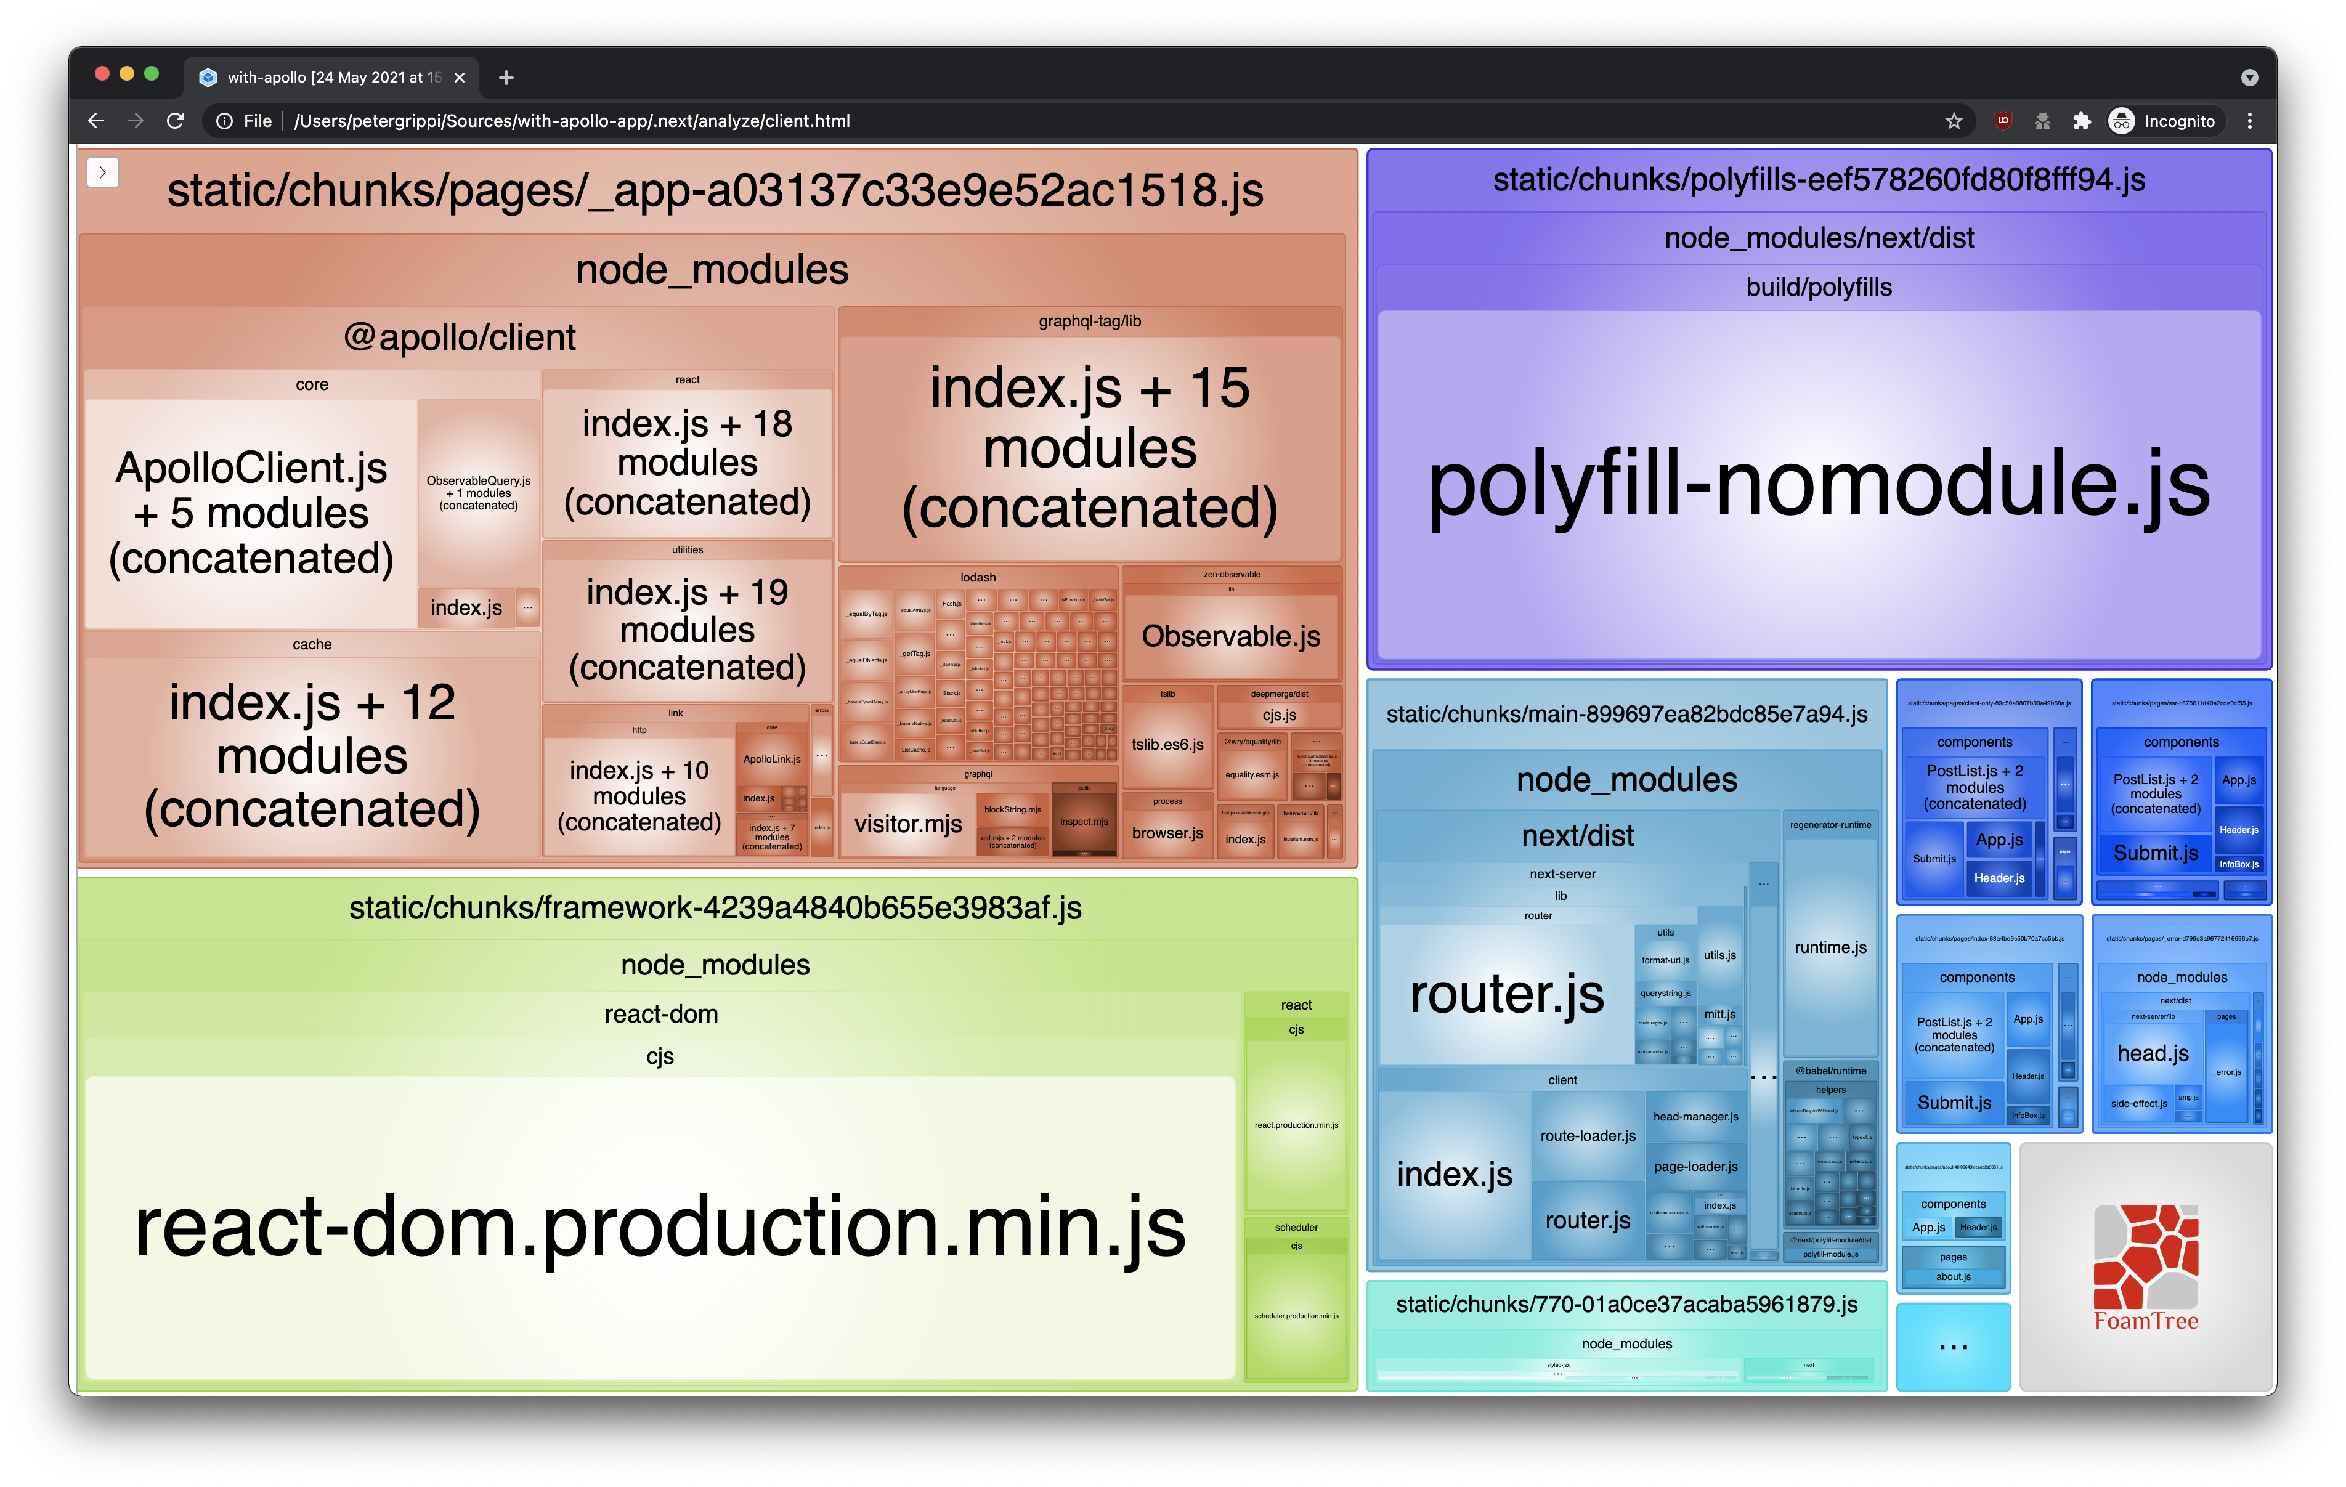Select side-effect.js block
This screenshot has width=2346, height=1487.
pos(2138,1104)
